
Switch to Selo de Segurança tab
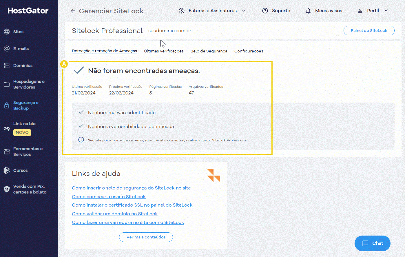point(209,51)
